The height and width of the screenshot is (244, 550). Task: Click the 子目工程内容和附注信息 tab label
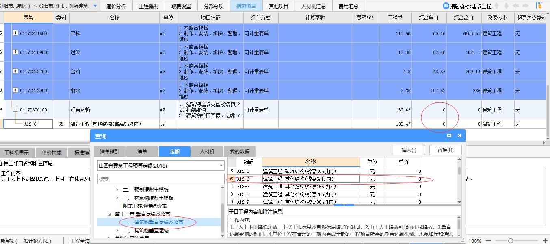pos(256,211)
